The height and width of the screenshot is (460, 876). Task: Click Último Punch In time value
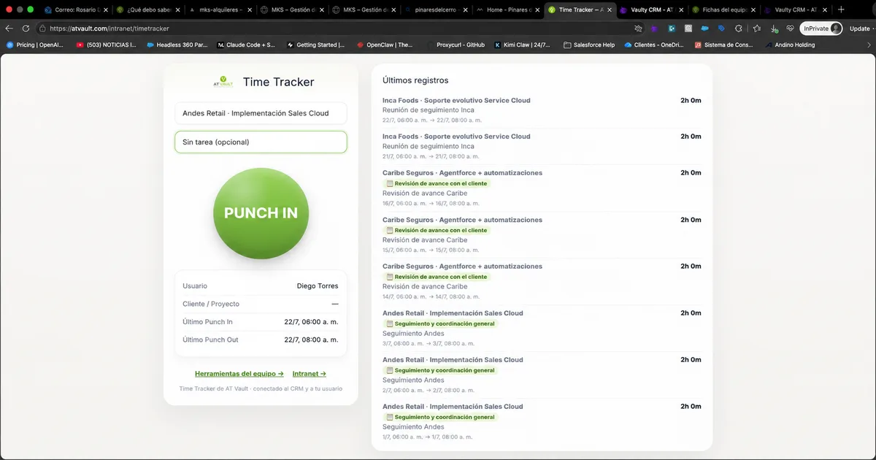click(311, 322)
